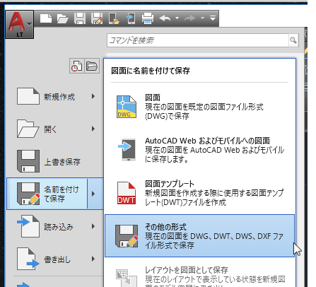
Task: Click the その他の形式 floppy pencil icon
Action: (127, 236)
